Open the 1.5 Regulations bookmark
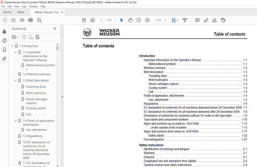 (33, 136)
